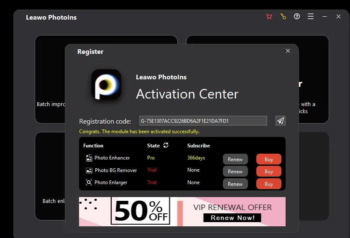Click the Register dialog title
The width and height of the screenshot is (350, 238).
[90, 52]
